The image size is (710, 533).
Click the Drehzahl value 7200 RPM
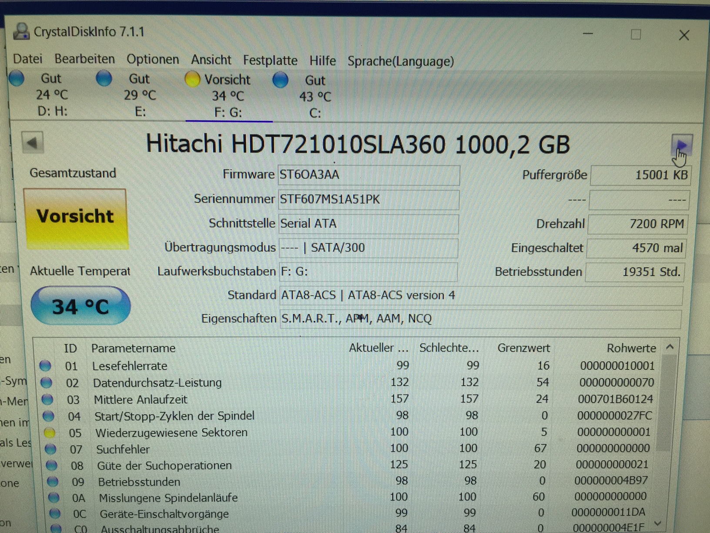[638, 224]
